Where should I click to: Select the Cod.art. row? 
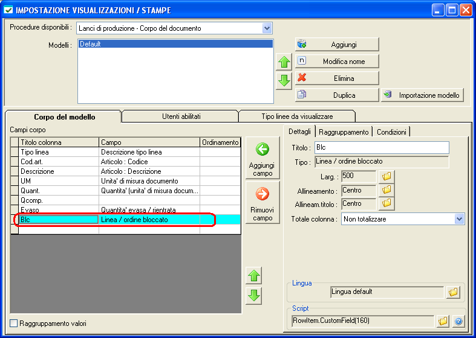click(125, 162)
